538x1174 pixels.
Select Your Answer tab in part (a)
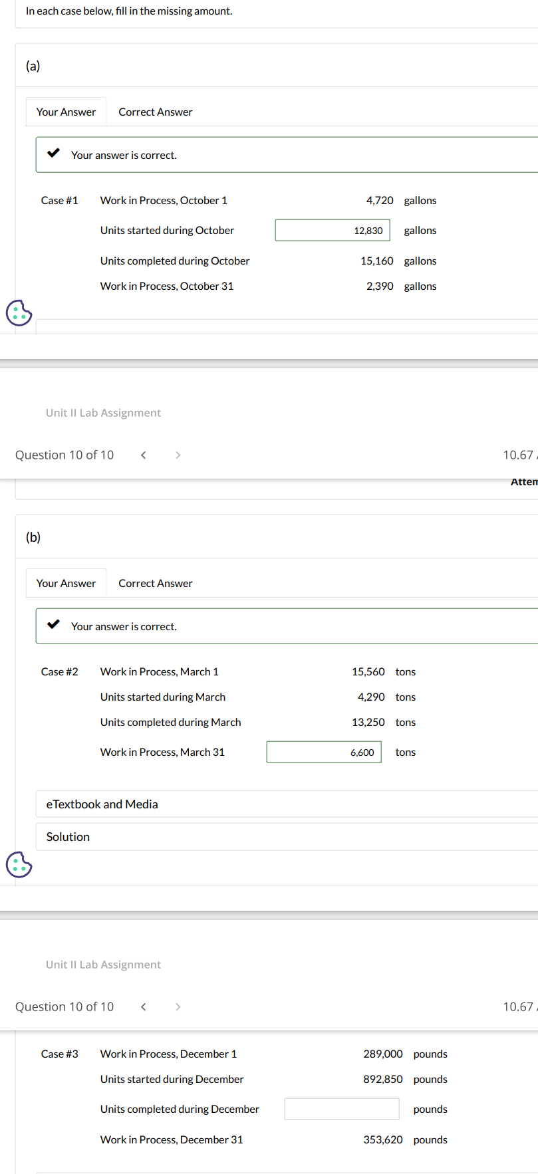pyautogui.click(x=66, y=112)
